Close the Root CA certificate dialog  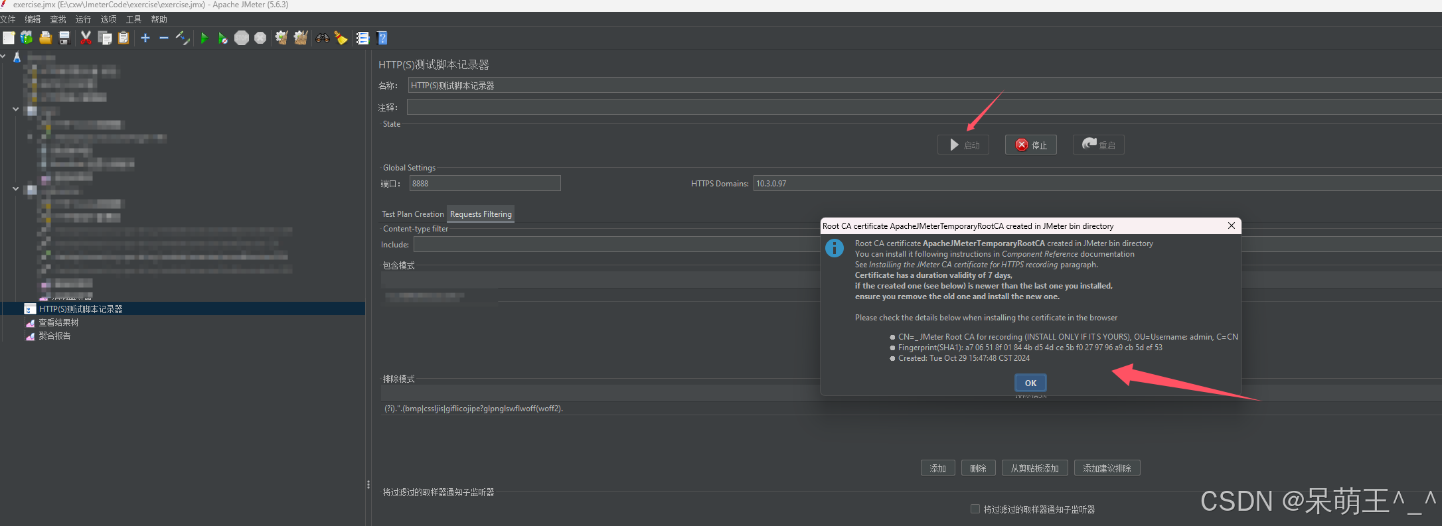pos(1232,226)
